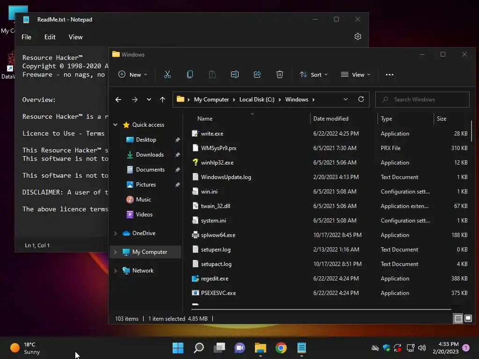
Task: Click the Cut scissors icon in Explorer toolbar
Action: click(x=167, y=74)
